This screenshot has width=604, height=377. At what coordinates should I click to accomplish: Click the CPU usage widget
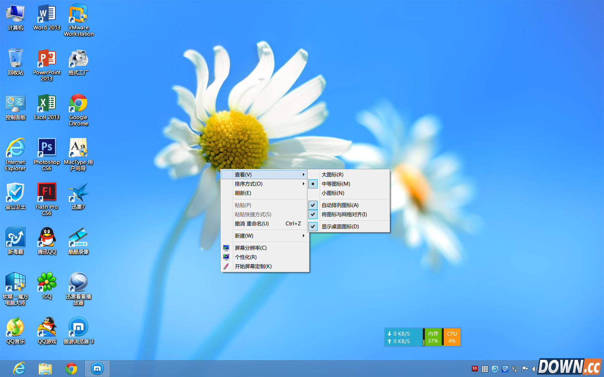[x=452, y=337]
